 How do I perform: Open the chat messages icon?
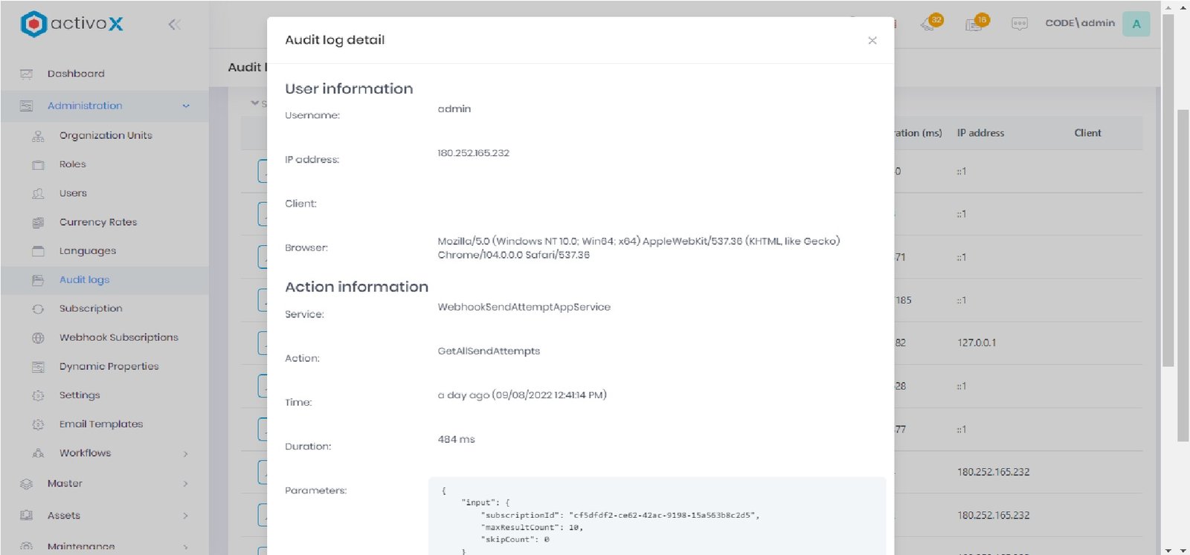1019,24
